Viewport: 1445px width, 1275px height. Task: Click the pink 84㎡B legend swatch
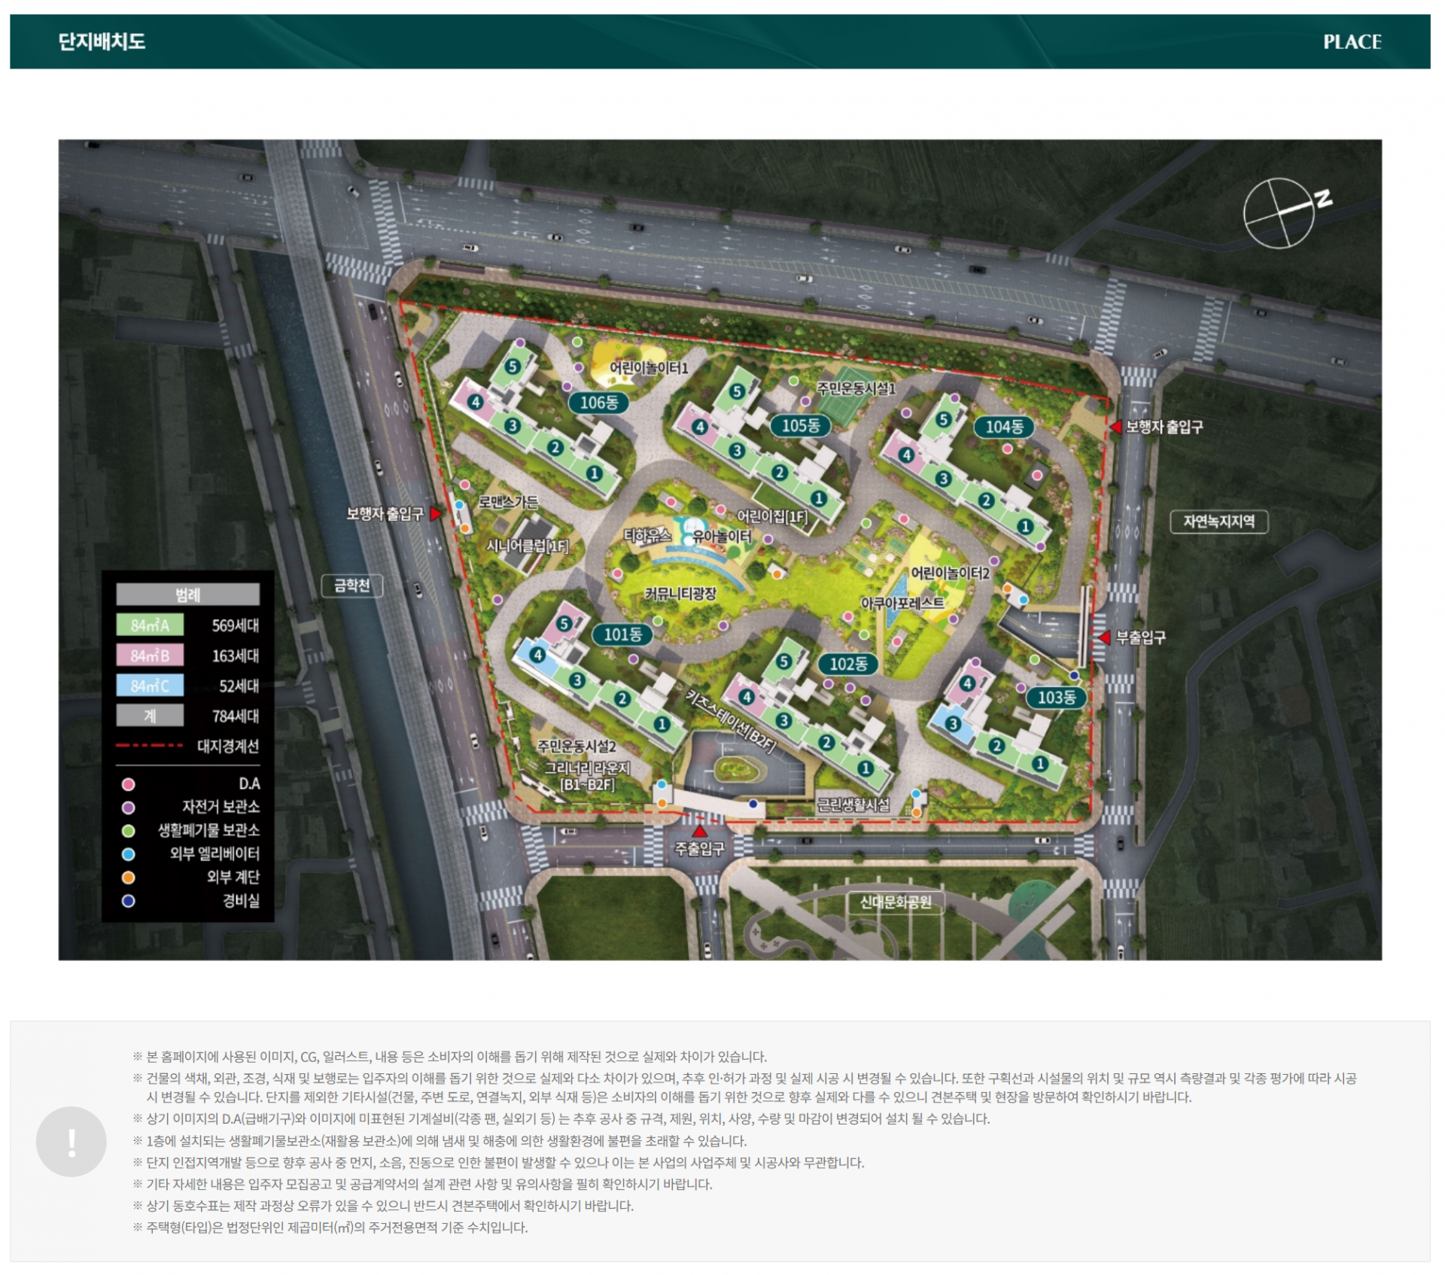pyautogui.click(x=150, y=656)
